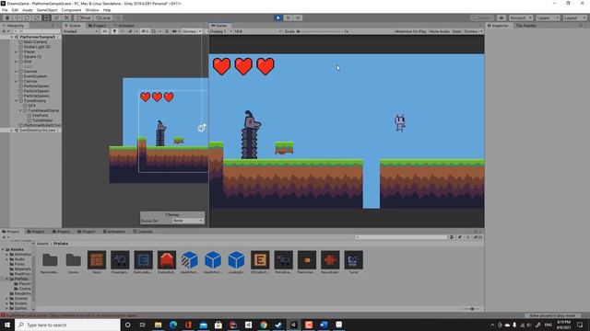Select the Rect Transform tool
This screenshot has height=331, width=590.
point(46,17)
